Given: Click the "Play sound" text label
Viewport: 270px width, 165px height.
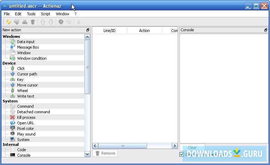Looking at the screenshot, I should [x=26, y=134].
